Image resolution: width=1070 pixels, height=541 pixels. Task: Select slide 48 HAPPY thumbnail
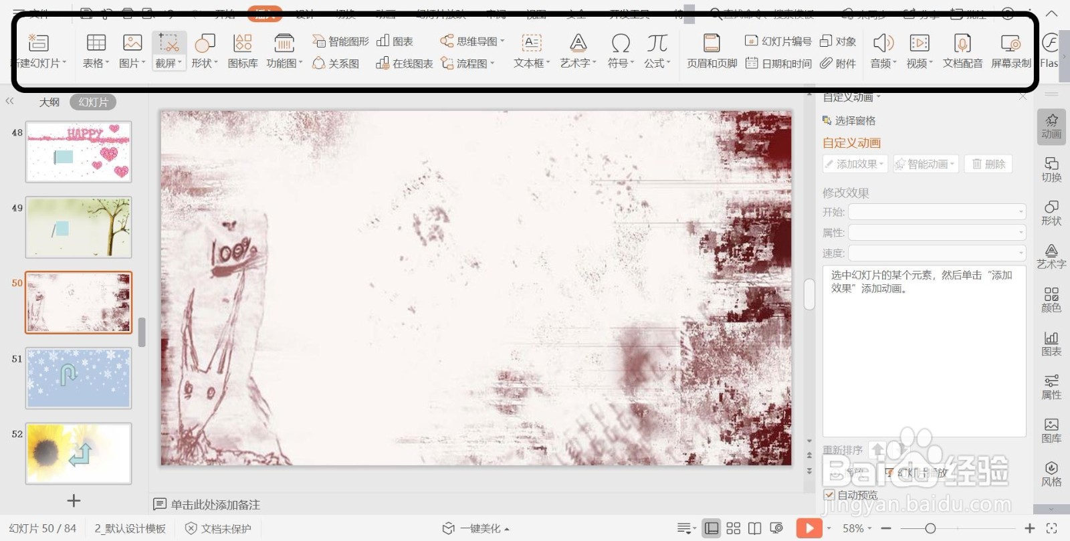[79, 152]
